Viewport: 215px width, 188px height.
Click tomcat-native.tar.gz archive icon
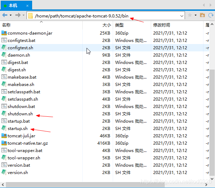[x=4, y=143]
